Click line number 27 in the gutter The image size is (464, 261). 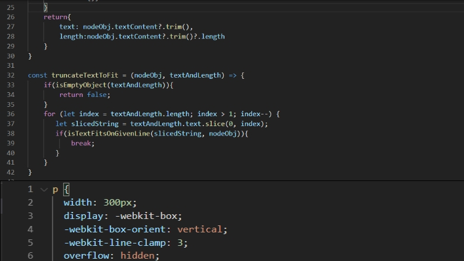(x=10, y=27)
